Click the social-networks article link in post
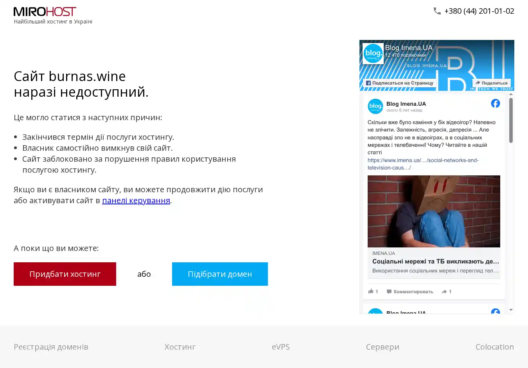 tap(423, 164)
